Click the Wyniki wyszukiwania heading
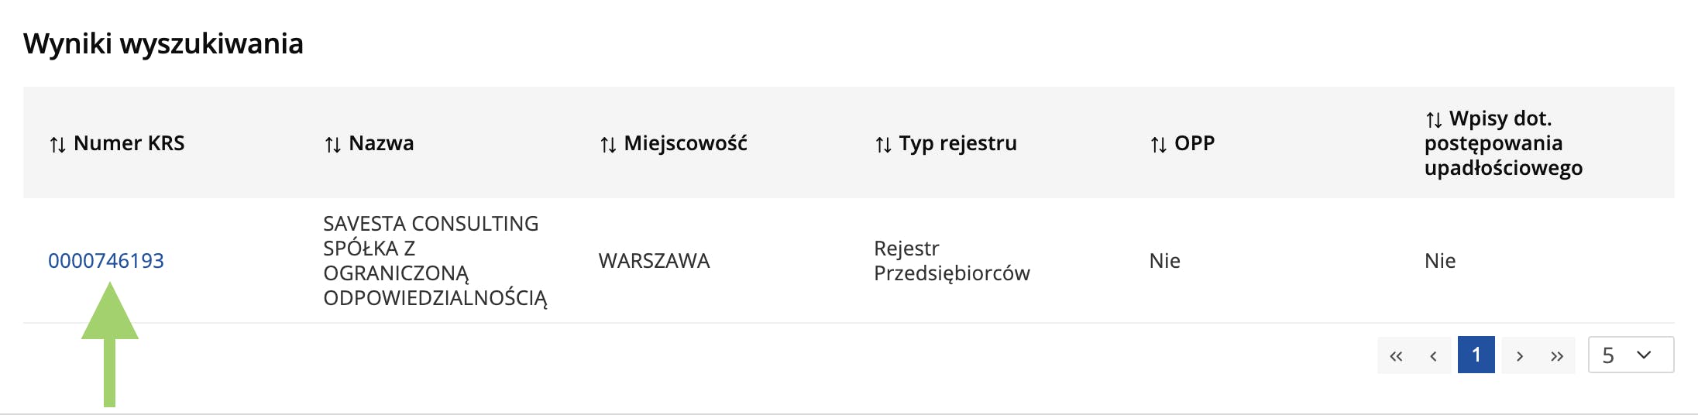This screenshot has width=1698, height=415. 163,44
